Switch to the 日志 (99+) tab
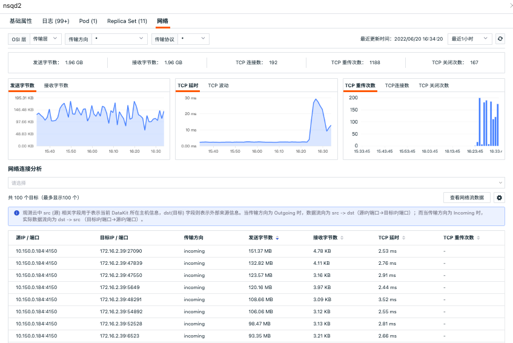 click(x=56, y=21)
